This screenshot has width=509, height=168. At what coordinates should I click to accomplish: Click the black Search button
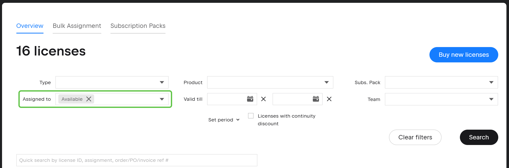point(479,137)
